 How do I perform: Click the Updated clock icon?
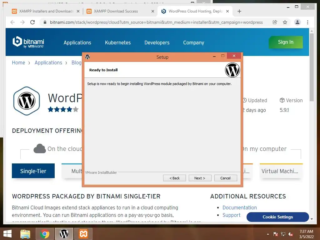(244, 100)
